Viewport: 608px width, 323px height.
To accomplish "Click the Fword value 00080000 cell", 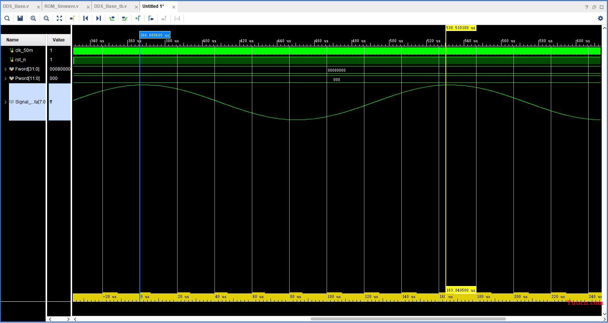I will (60, 69).
